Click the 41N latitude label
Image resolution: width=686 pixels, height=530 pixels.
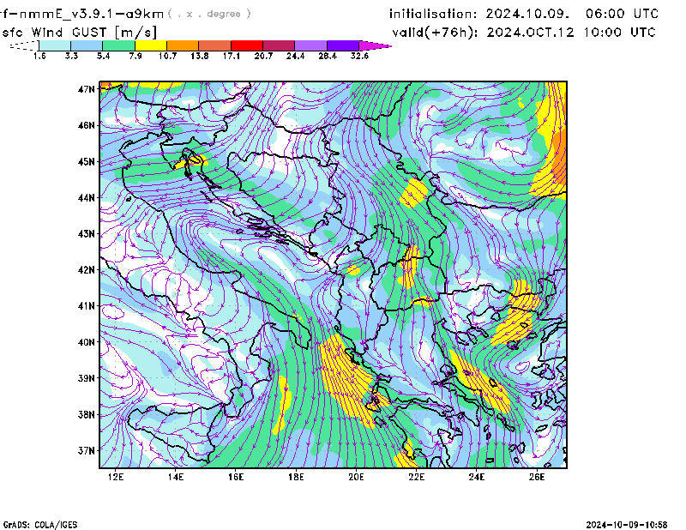pyautogui.click(x=87, y=306)
